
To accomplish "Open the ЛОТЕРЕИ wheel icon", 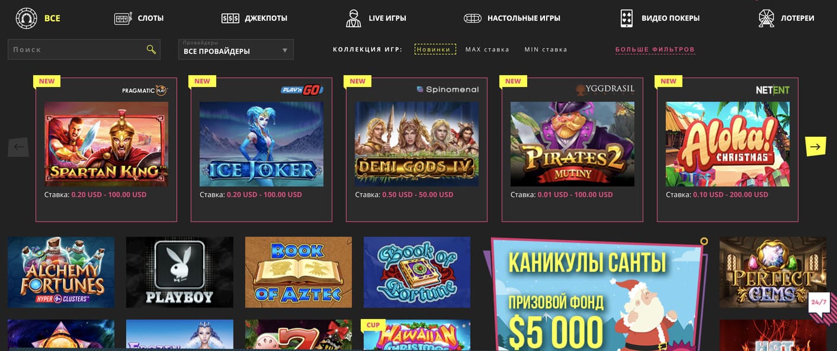I will coord(767,18).
